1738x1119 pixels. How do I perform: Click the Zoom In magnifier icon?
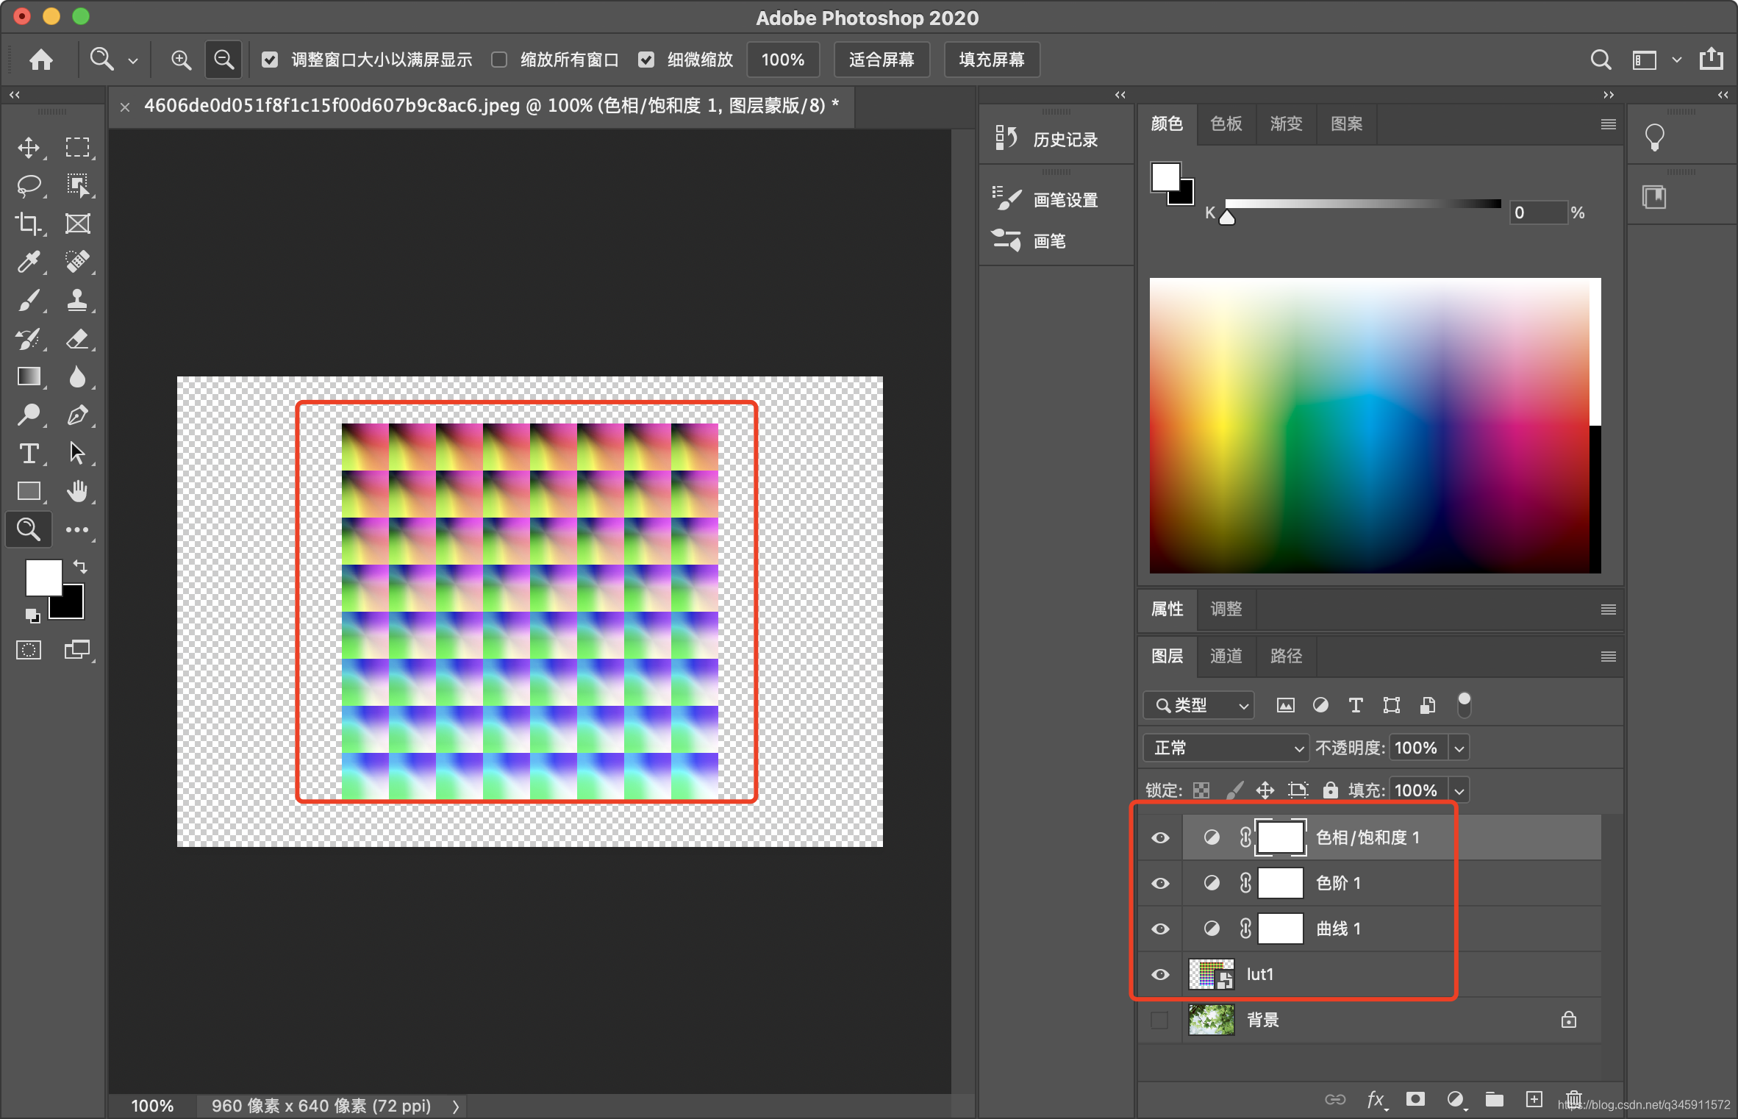point(181,60)
